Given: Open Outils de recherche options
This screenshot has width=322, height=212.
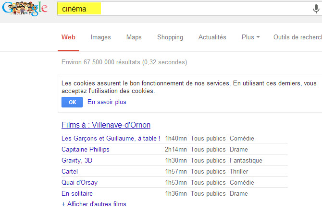Looking at the screenshot, I should (x=297, y=37).
